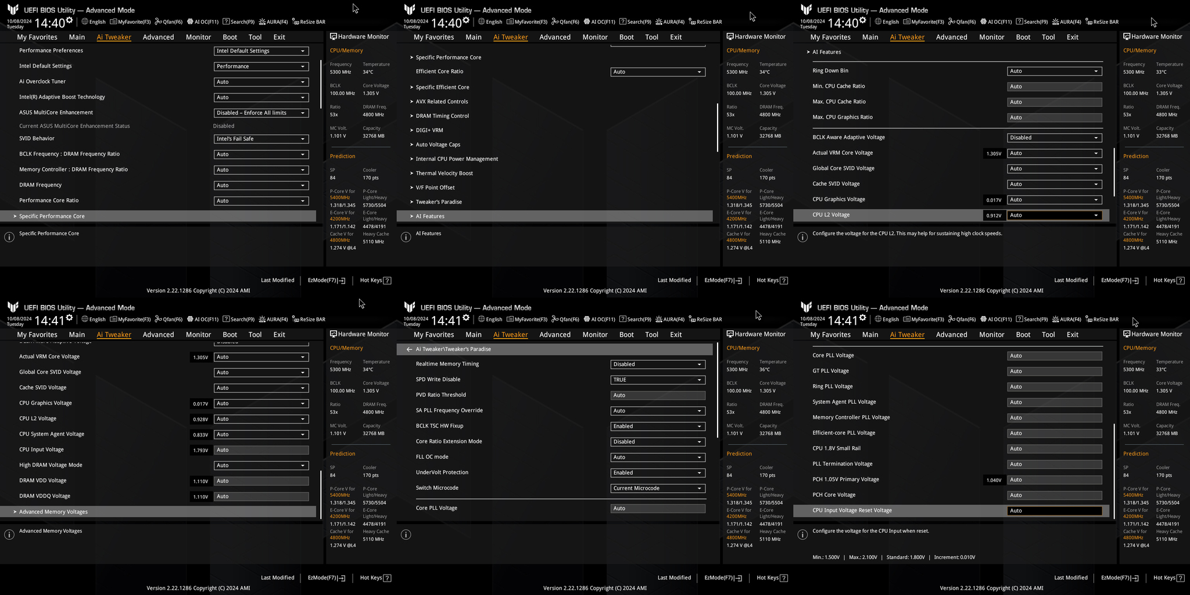Click back arrow next to Ai Tweaker\Tweaker's Paradise

pyautogui.click(x=409, y=349)
